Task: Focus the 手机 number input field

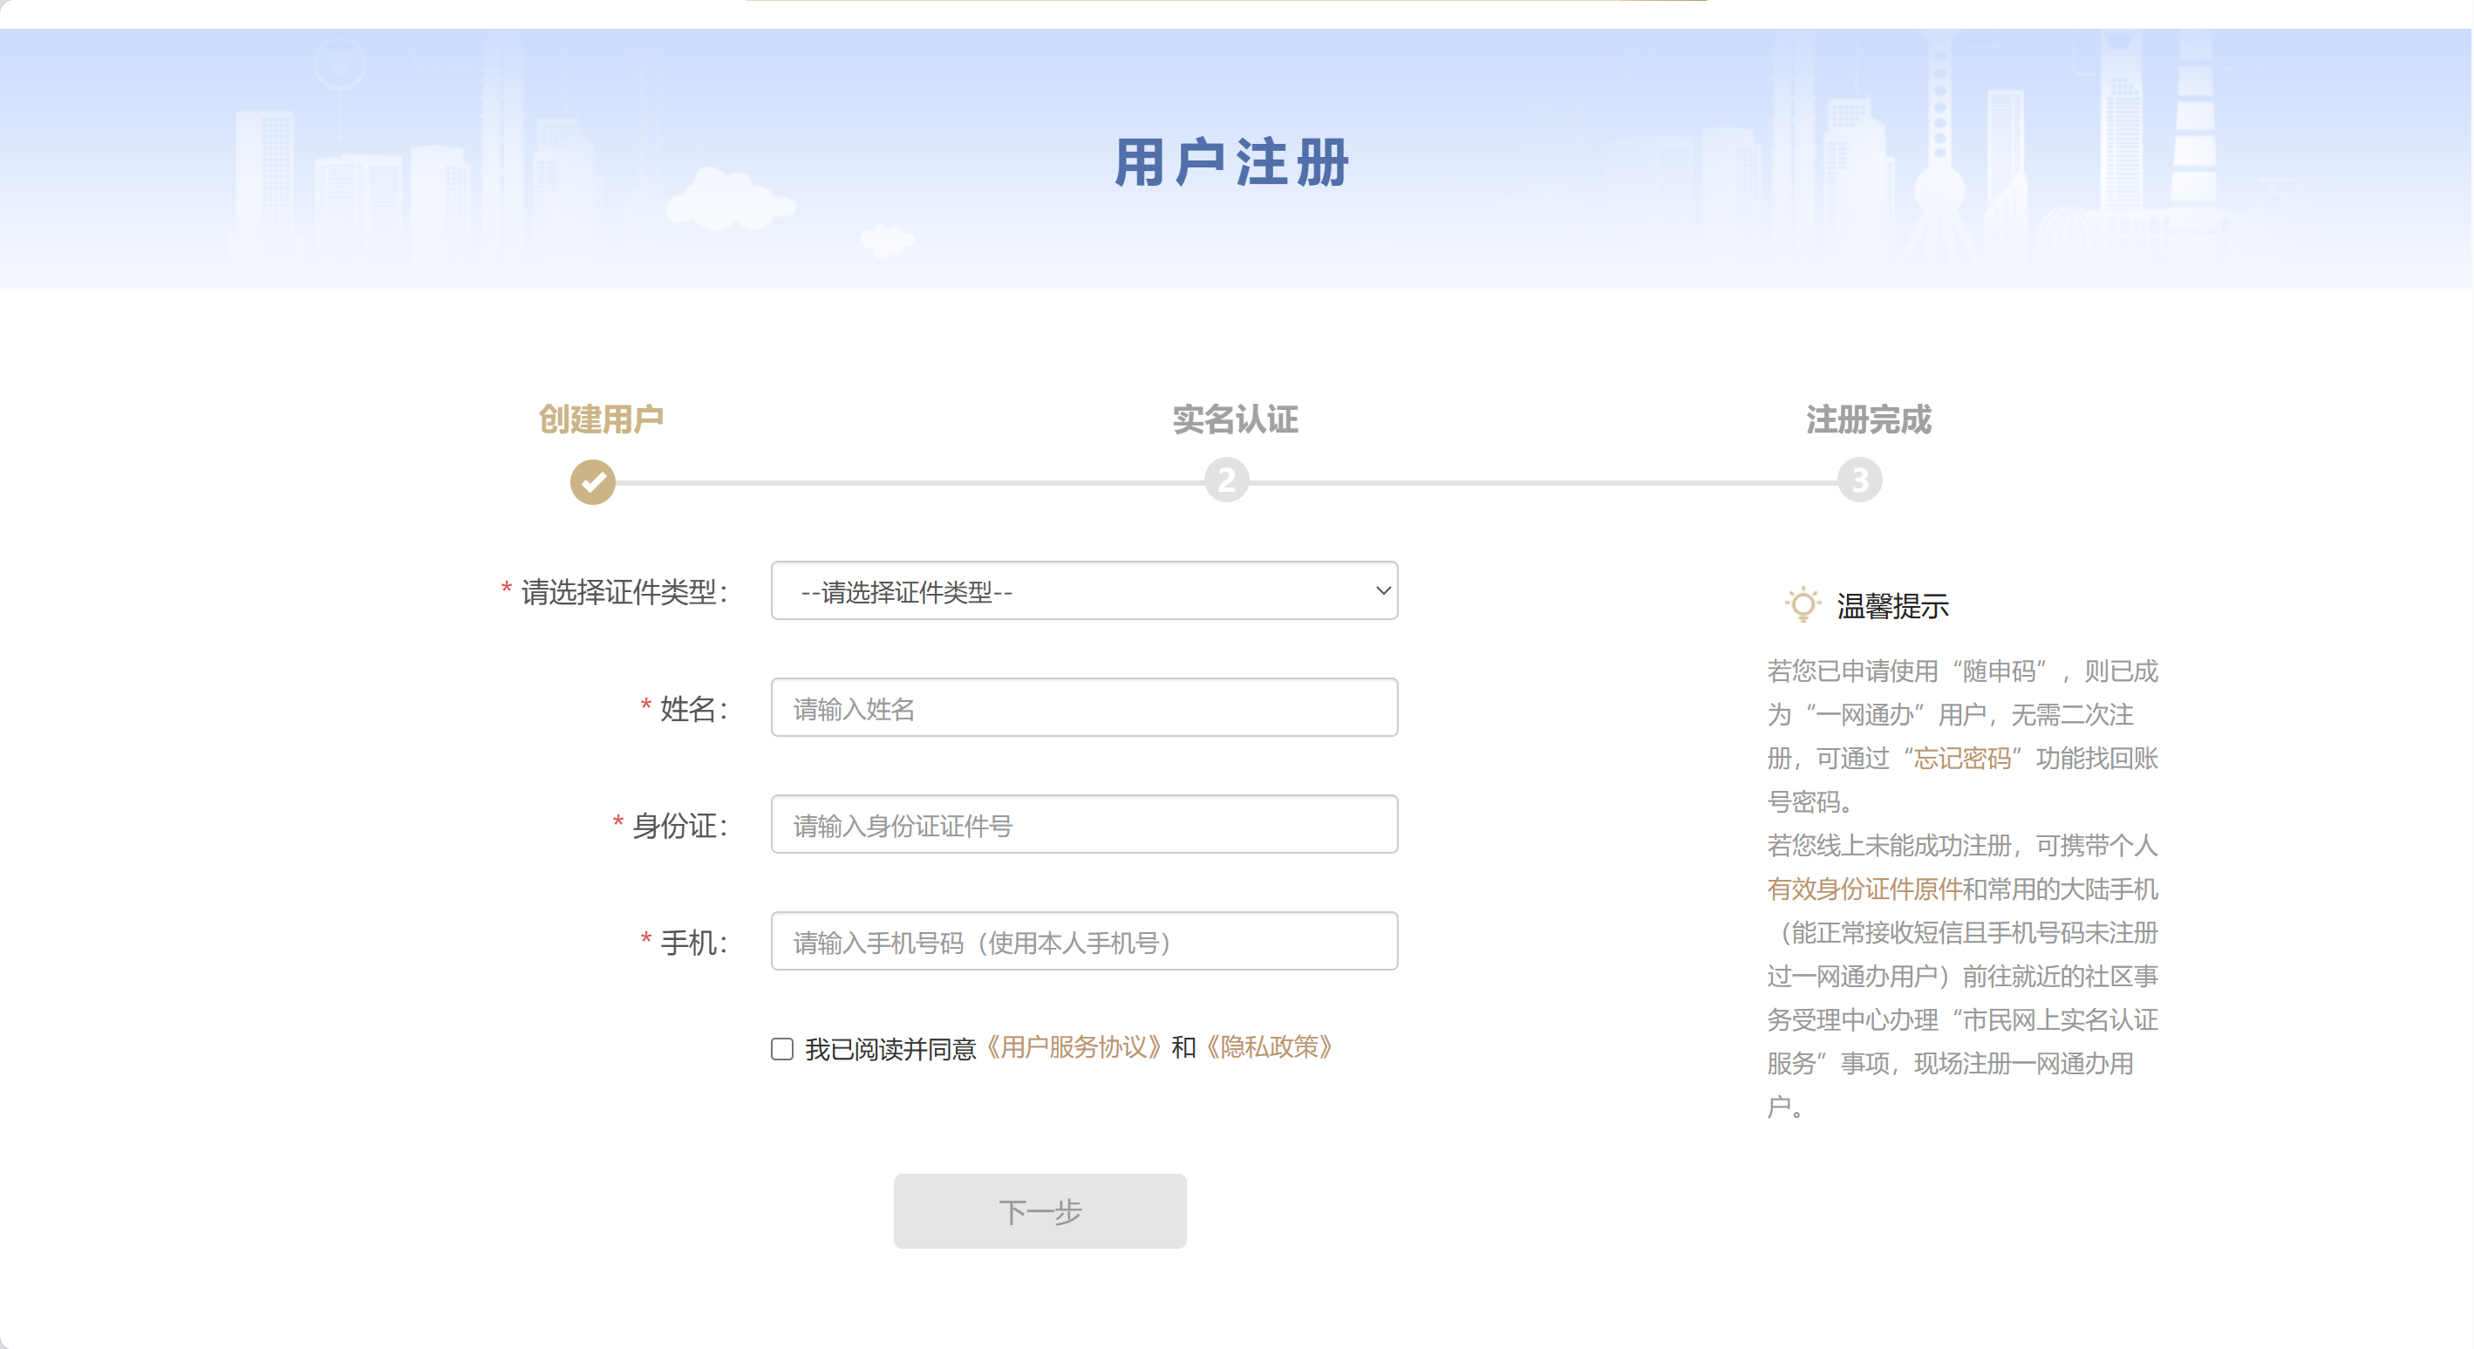Action: 1083,942
